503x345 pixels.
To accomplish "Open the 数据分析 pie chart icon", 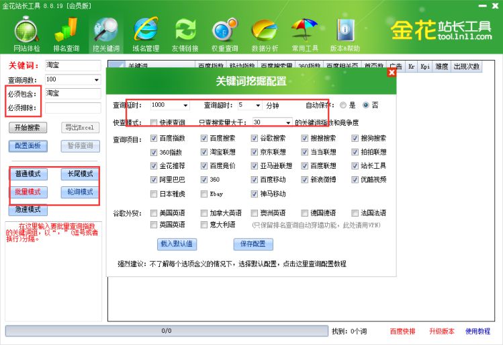I will tap(265, 35).
